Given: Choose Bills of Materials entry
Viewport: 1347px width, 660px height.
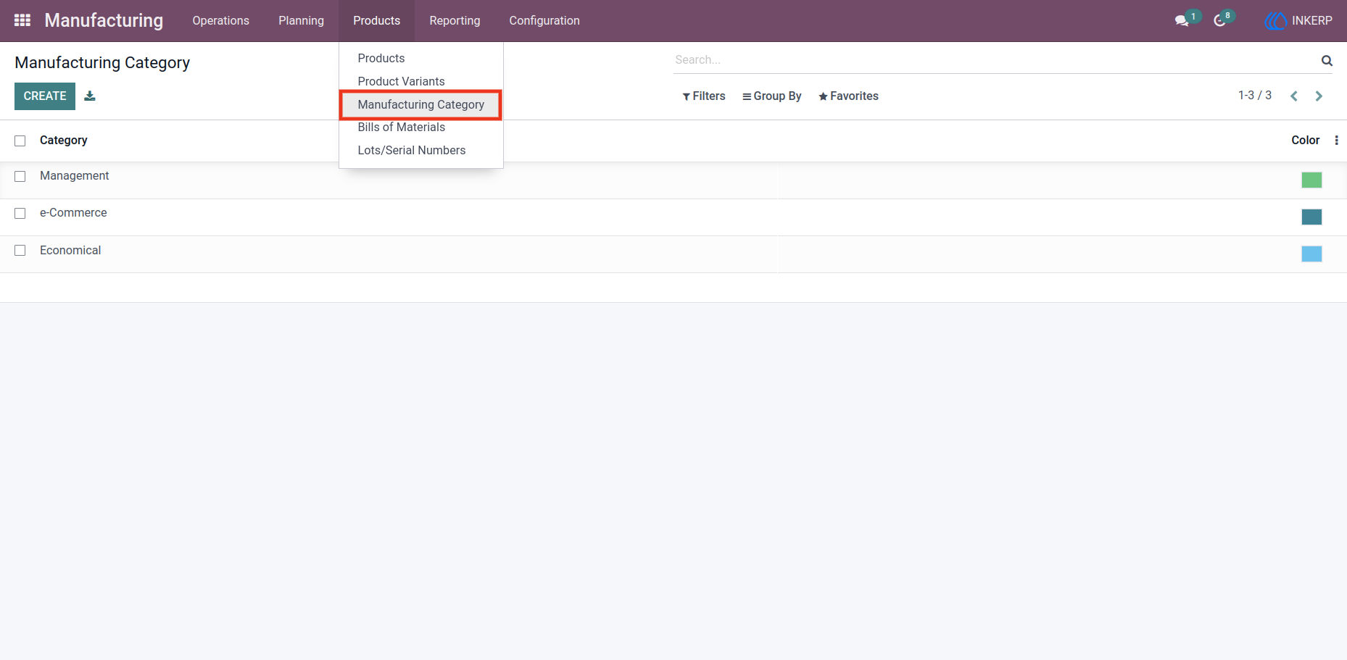Looking at the screenshot, I should [x=421, y=128].
